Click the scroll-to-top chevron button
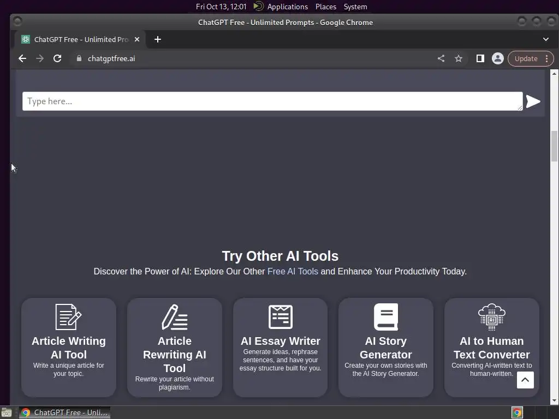 click(x=525, y=380)
